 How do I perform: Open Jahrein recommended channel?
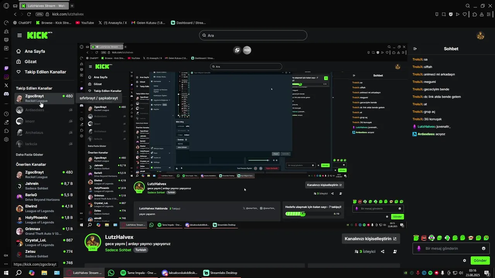click(44, 186)
